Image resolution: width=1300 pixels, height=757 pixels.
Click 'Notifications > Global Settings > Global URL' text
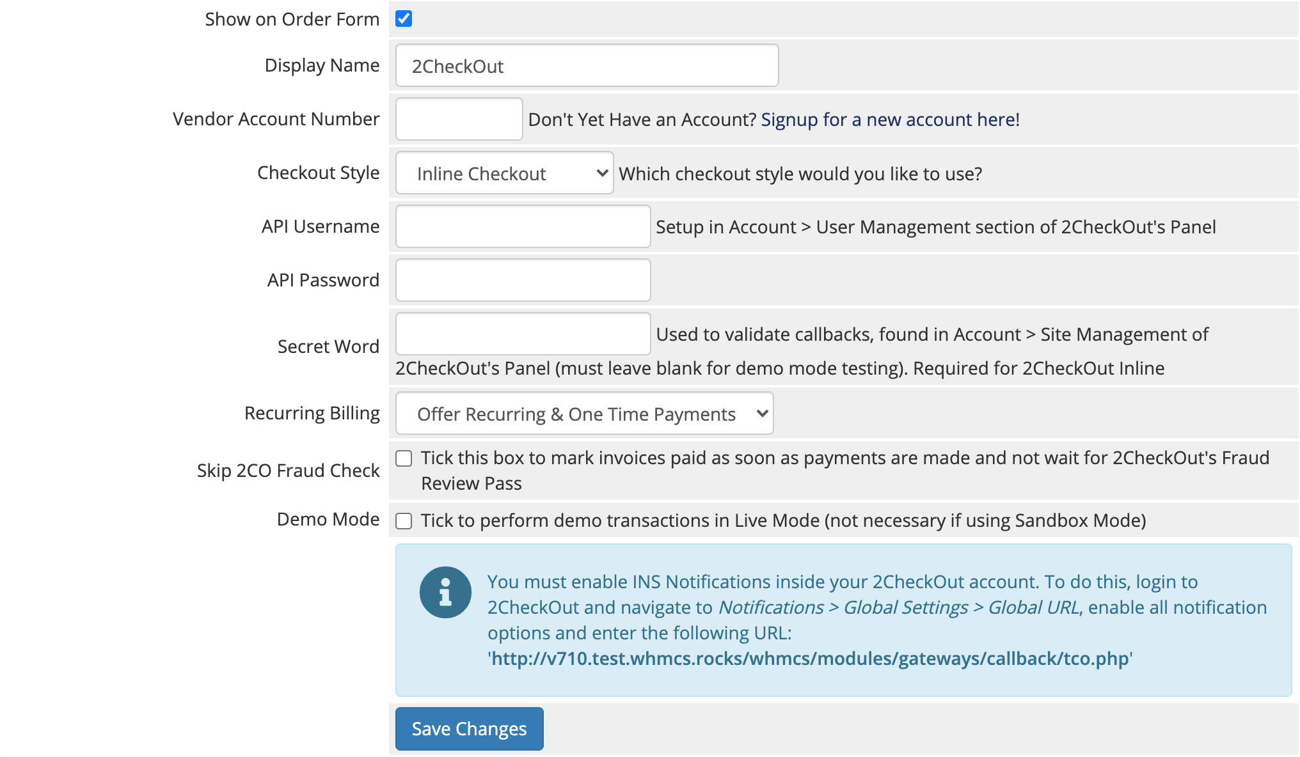pyautogui.click(x=899, y=607)
